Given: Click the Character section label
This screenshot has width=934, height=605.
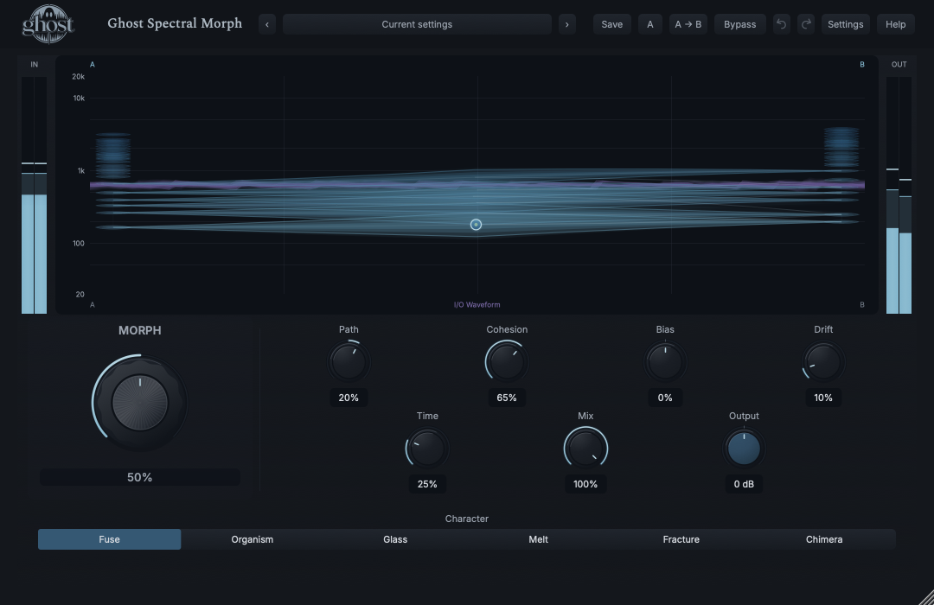Looking at the screenshot, I should pyautogui.click(x=467, y=519).
